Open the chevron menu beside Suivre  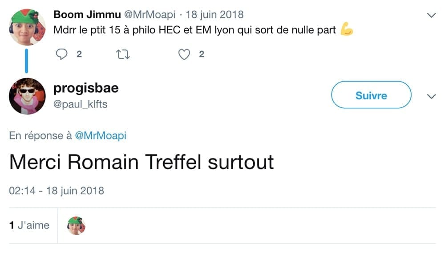431,96
